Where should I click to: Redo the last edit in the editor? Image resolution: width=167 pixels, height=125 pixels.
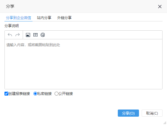point(18,35)
